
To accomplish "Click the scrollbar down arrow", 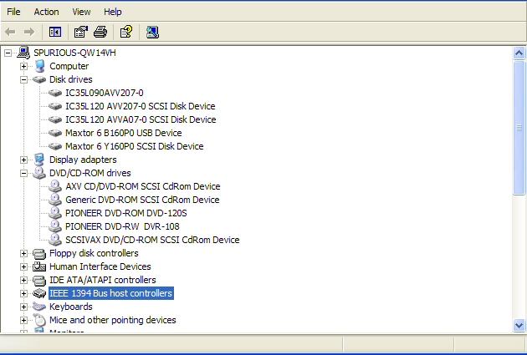I will coord(519,326).
